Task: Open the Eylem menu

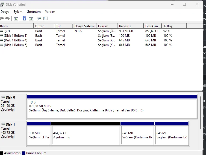Action: 18,12
